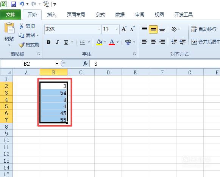220x177 pixels.
Task: Click the fx Insert Function icon
Action: tap(85, 64)
